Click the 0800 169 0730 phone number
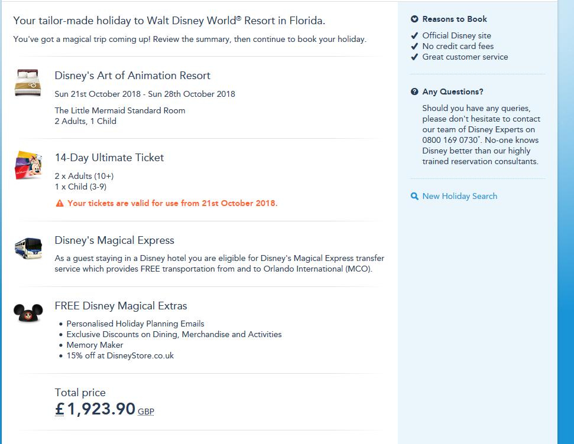574x444 pixels. pos(449,141)
